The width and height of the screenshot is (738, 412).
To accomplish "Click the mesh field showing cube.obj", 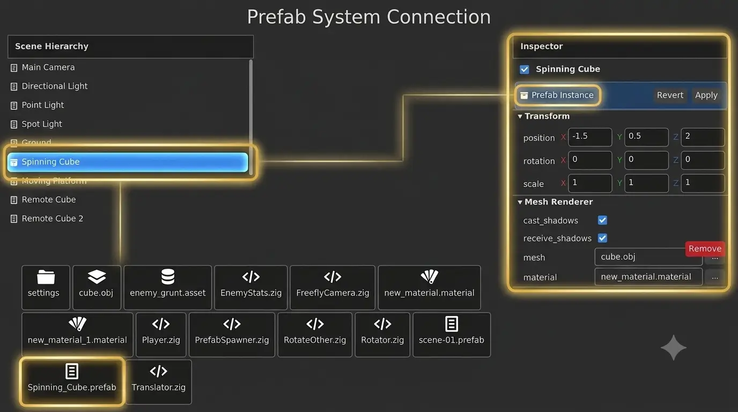I will [648, 257].
